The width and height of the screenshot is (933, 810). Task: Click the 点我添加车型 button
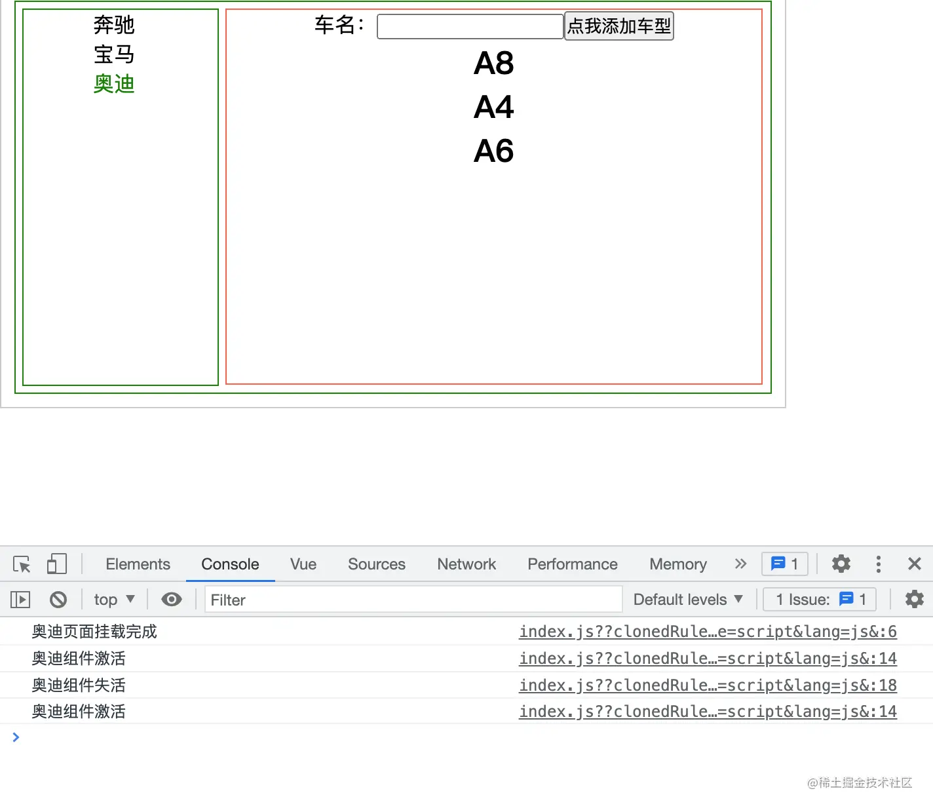coord(619,26)
